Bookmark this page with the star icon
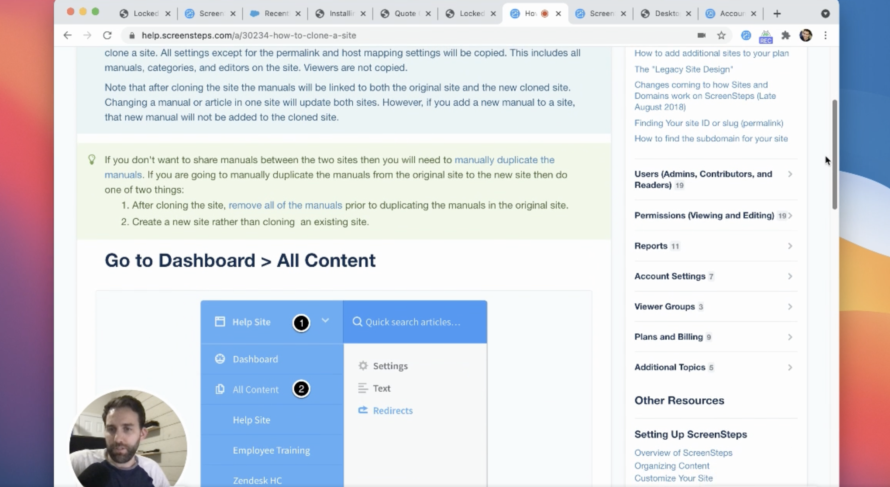The image size is (890, 487). coord(721,35)
